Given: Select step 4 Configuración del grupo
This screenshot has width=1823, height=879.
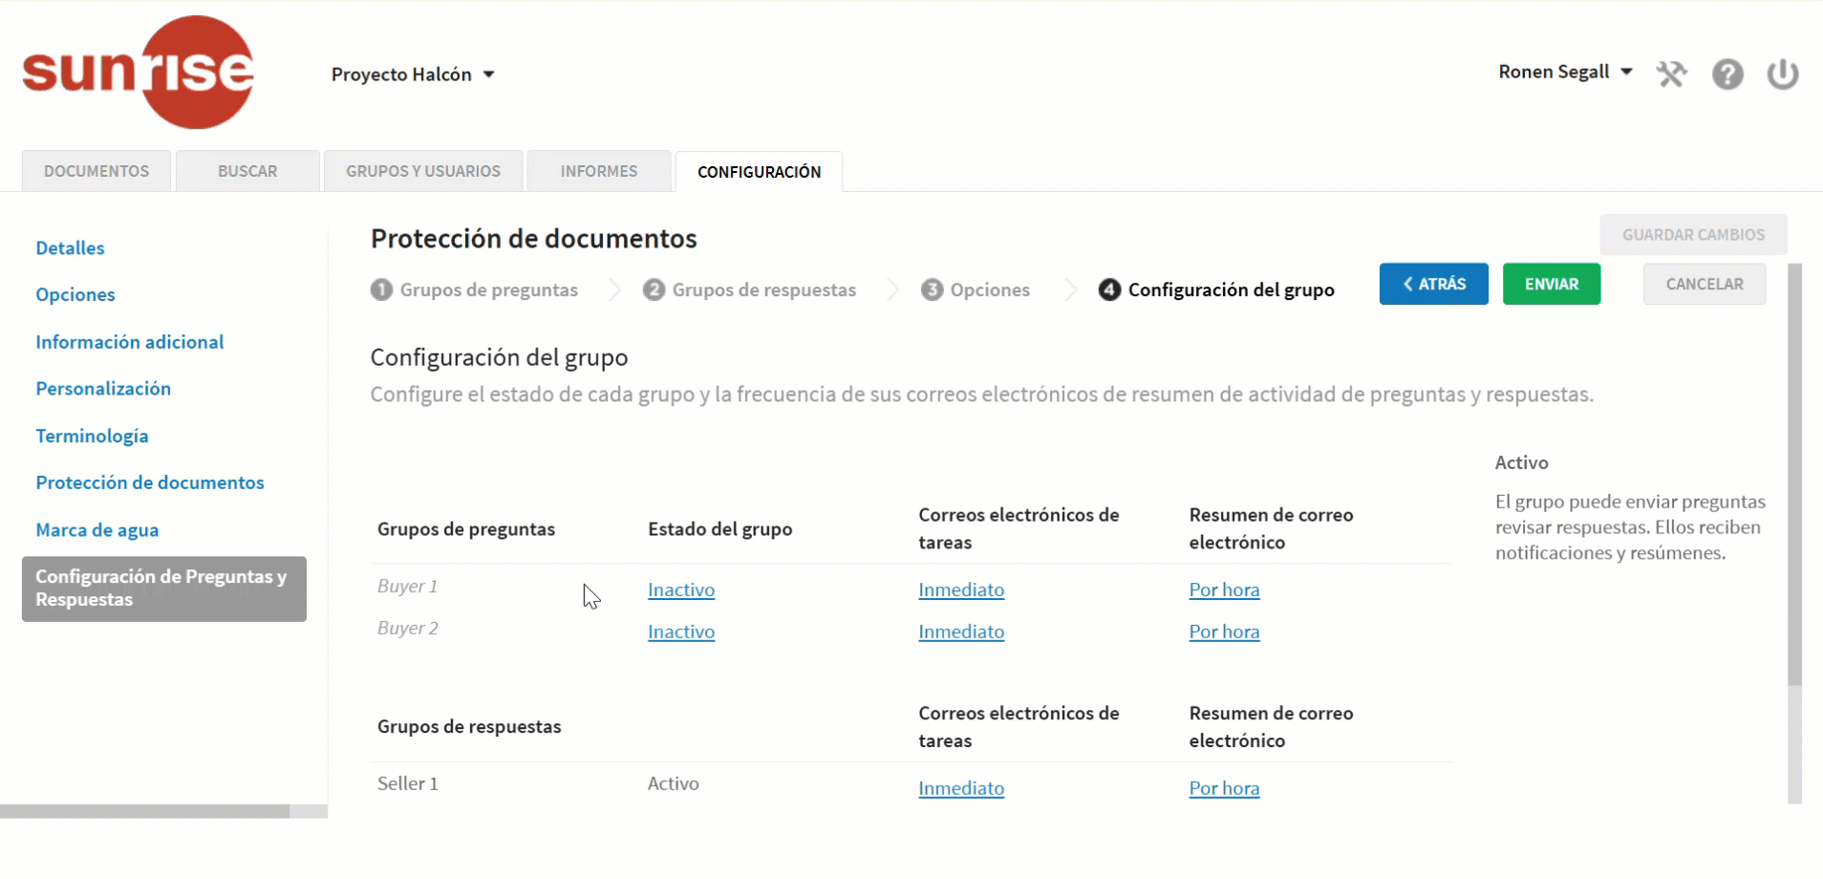Looking at the screenshot, I should pos(1216,289).
